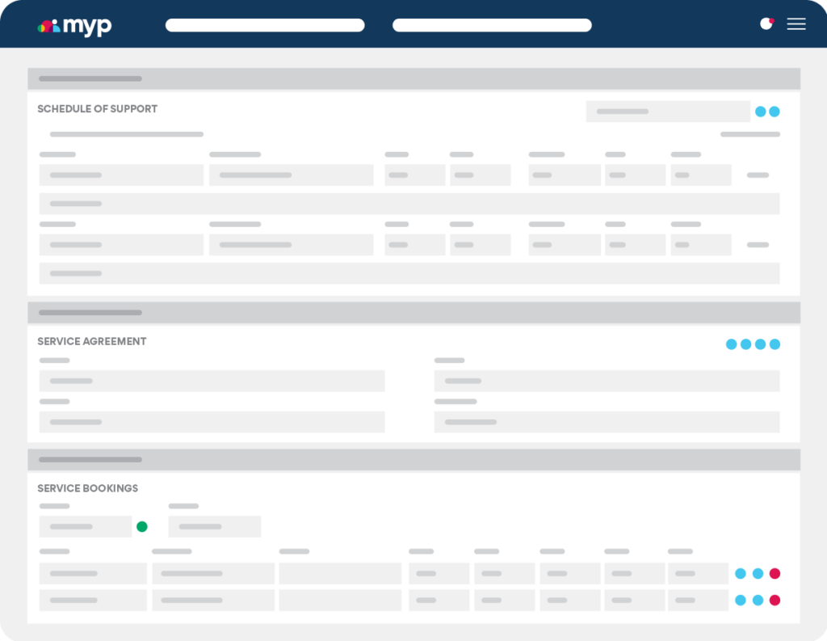
Task: Toggle the green status indicator in Service Bookings
Action: [143, 526]
